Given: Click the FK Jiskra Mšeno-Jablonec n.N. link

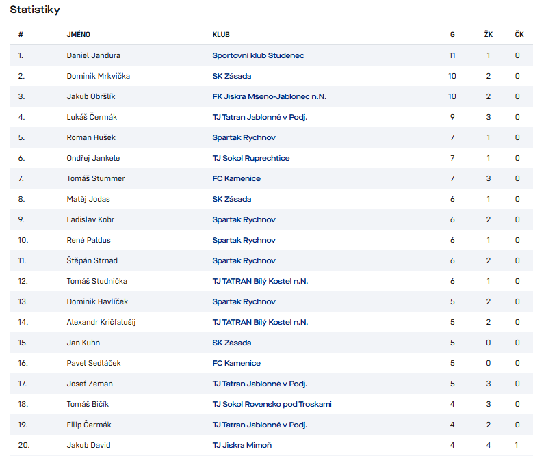Looking at the screenshot, I should (269, 96).
